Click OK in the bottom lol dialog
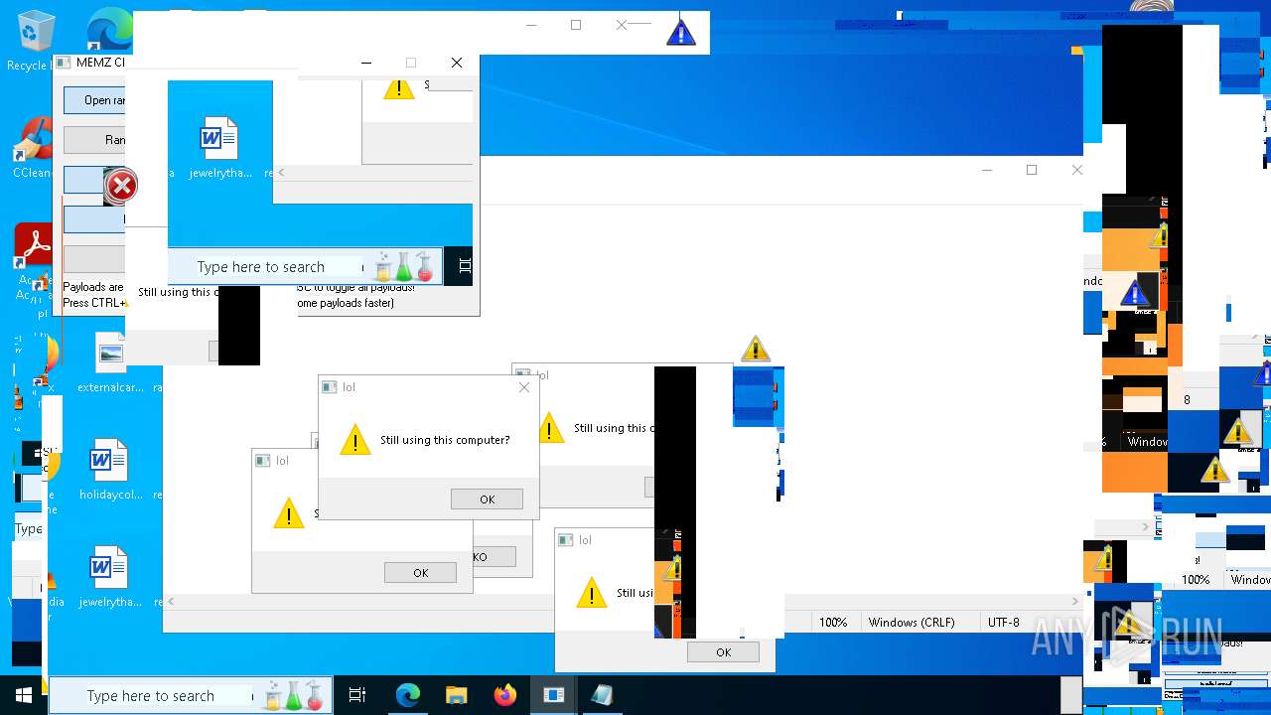Image resolution: width=1271 pixels, height=715 pixels. click(x=723, y=652)
